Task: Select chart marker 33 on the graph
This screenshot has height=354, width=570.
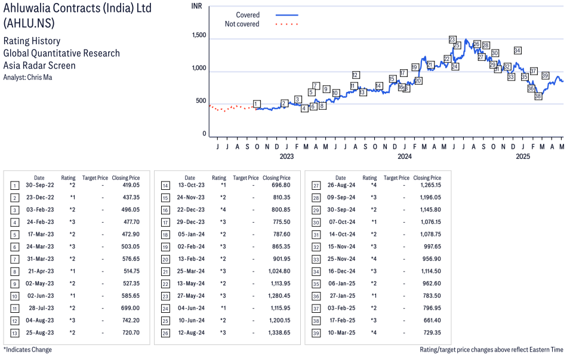Action: 511,76
